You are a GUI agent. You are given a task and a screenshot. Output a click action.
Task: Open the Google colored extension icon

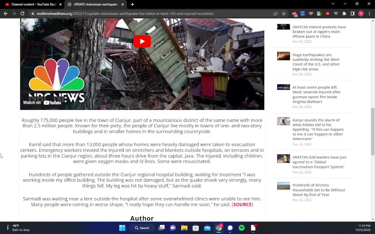(319, 14)
